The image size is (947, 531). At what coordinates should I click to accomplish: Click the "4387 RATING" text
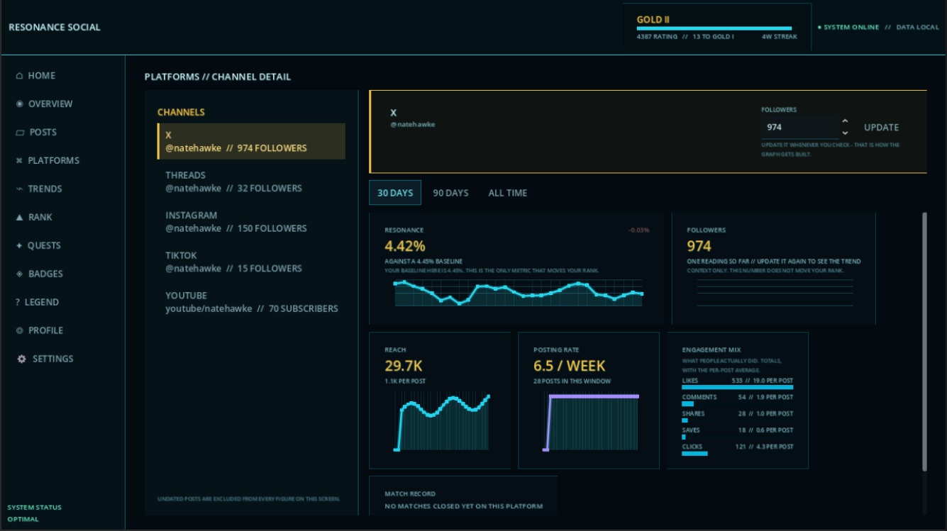tap(657, 37)
